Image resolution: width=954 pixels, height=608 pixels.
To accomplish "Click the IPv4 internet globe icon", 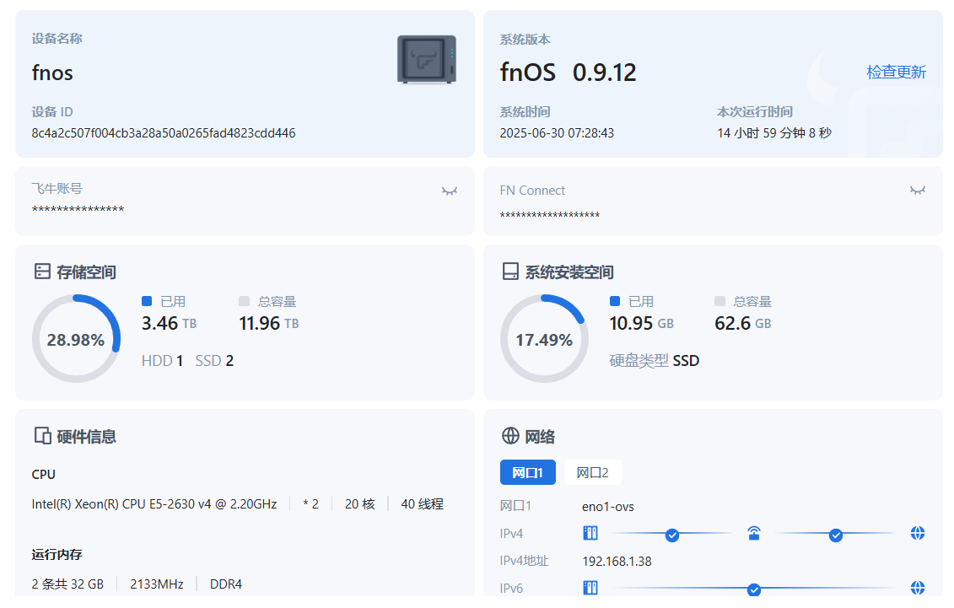I will (918, 533).
